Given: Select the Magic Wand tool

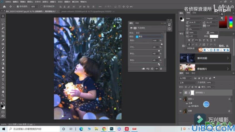Looking at the screenshot, I should click(3, 28).
